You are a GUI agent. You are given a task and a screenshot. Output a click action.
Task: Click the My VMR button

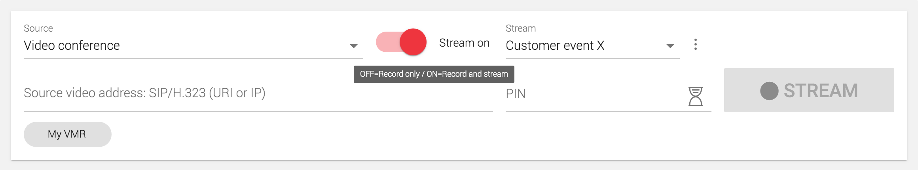tap(67, 134)
